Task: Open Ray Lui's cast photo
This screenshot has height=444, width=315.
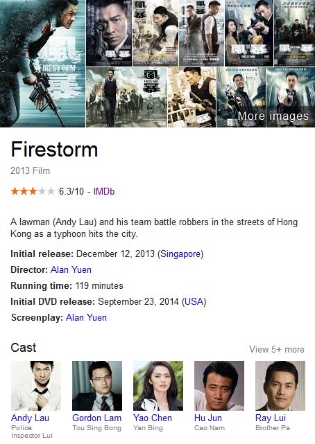Action: (x=280, y=386)
